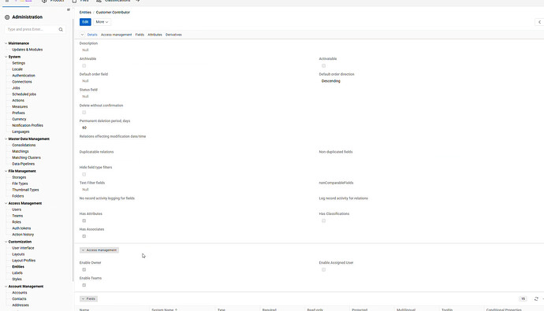
Task: Switch to the Derivatives tab
Action: coord(173,35)
